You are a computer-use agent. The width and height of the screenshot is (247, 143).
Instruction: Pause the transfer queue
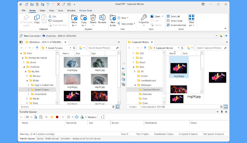point(52,117)
